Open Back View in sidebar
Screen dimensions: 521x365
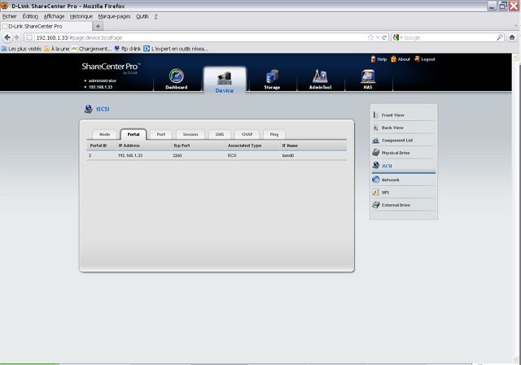[404, 128]
